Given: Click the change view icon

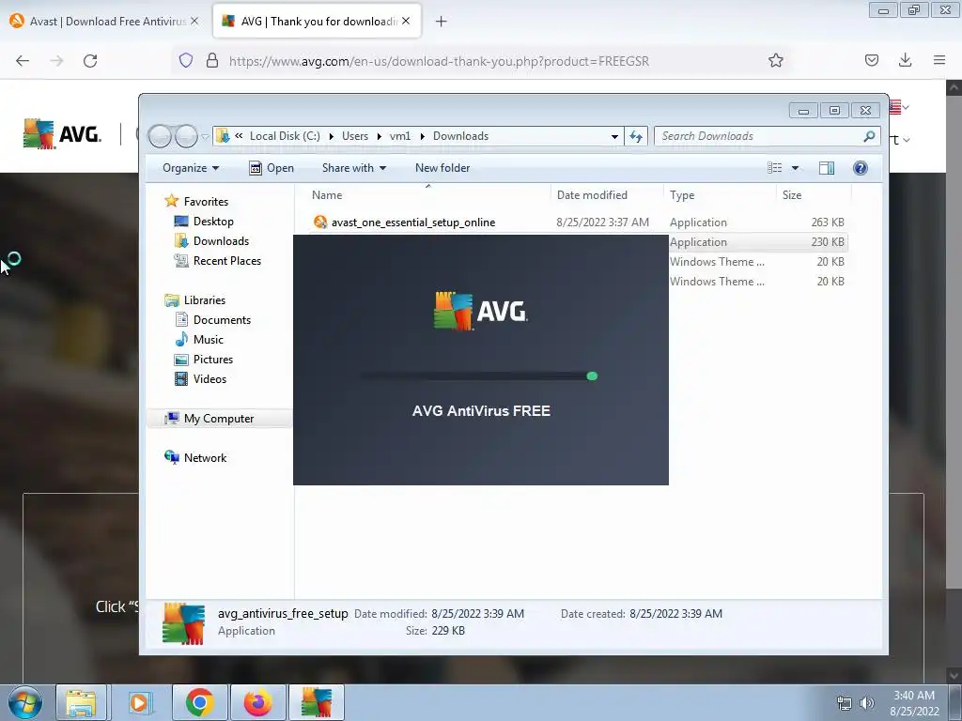Looking at the screenshot, I should (x=775, y=168).
